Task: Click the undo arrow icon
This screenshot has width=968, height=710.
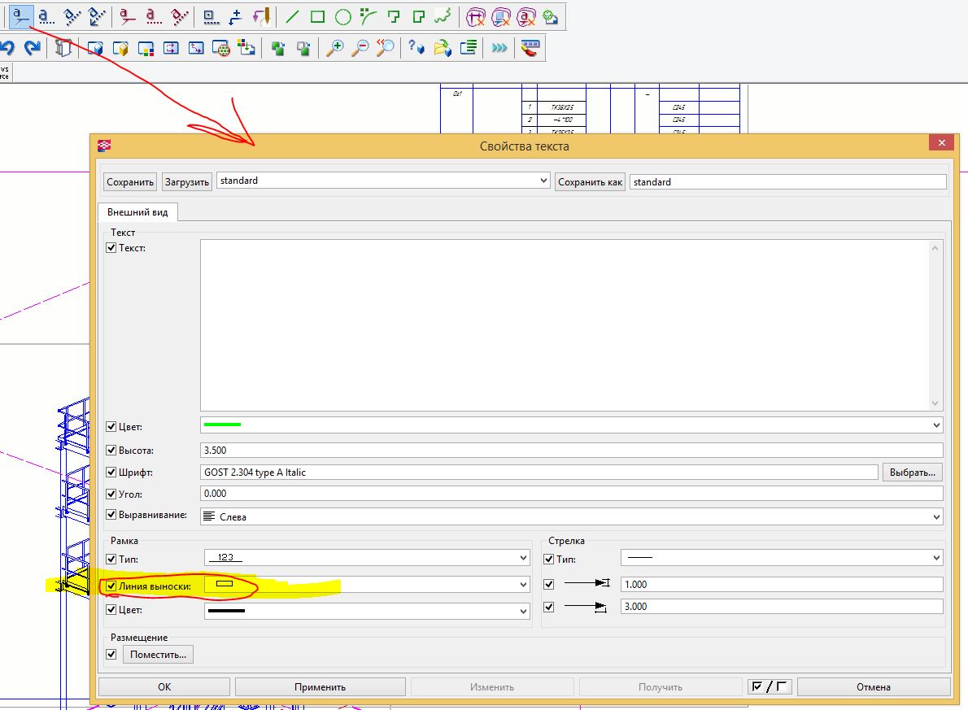Action: point(8,49)
